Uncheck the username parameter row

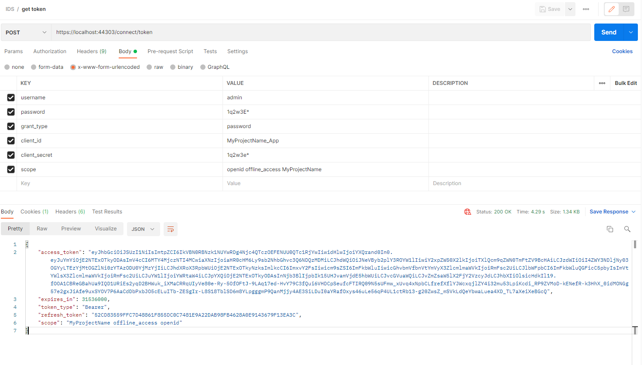point(11,97)
